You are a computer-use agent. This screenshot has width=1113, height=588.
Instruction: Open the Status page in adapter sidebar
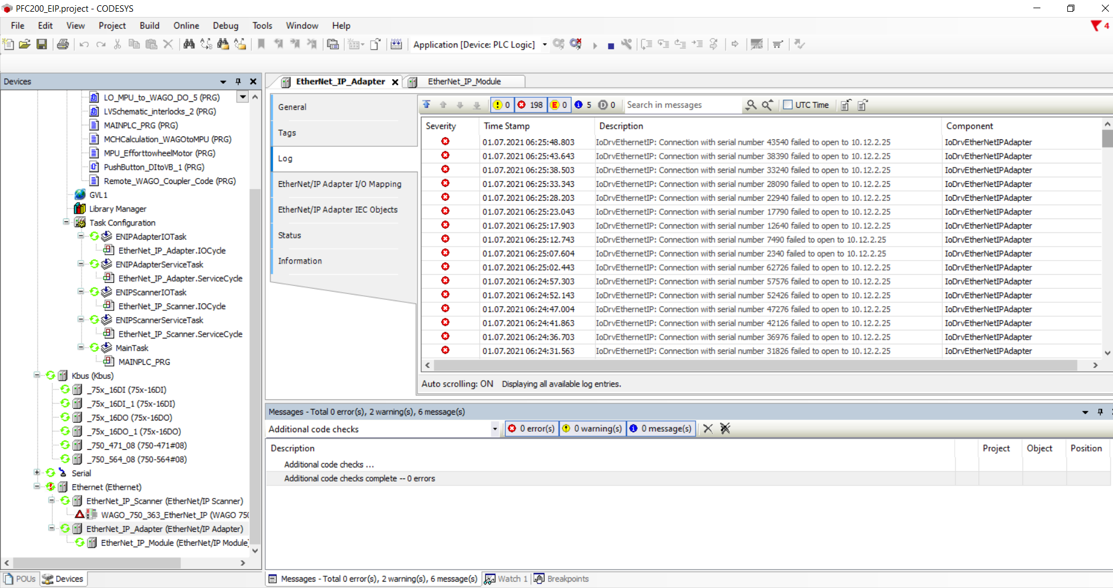click(289, 235)
